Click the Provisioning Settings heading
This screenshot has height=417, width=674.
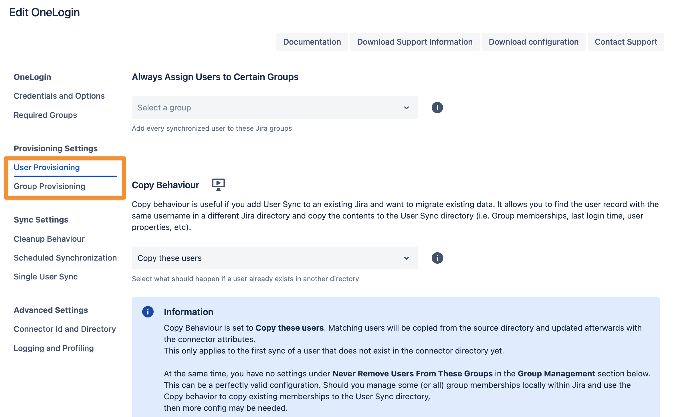56,148
